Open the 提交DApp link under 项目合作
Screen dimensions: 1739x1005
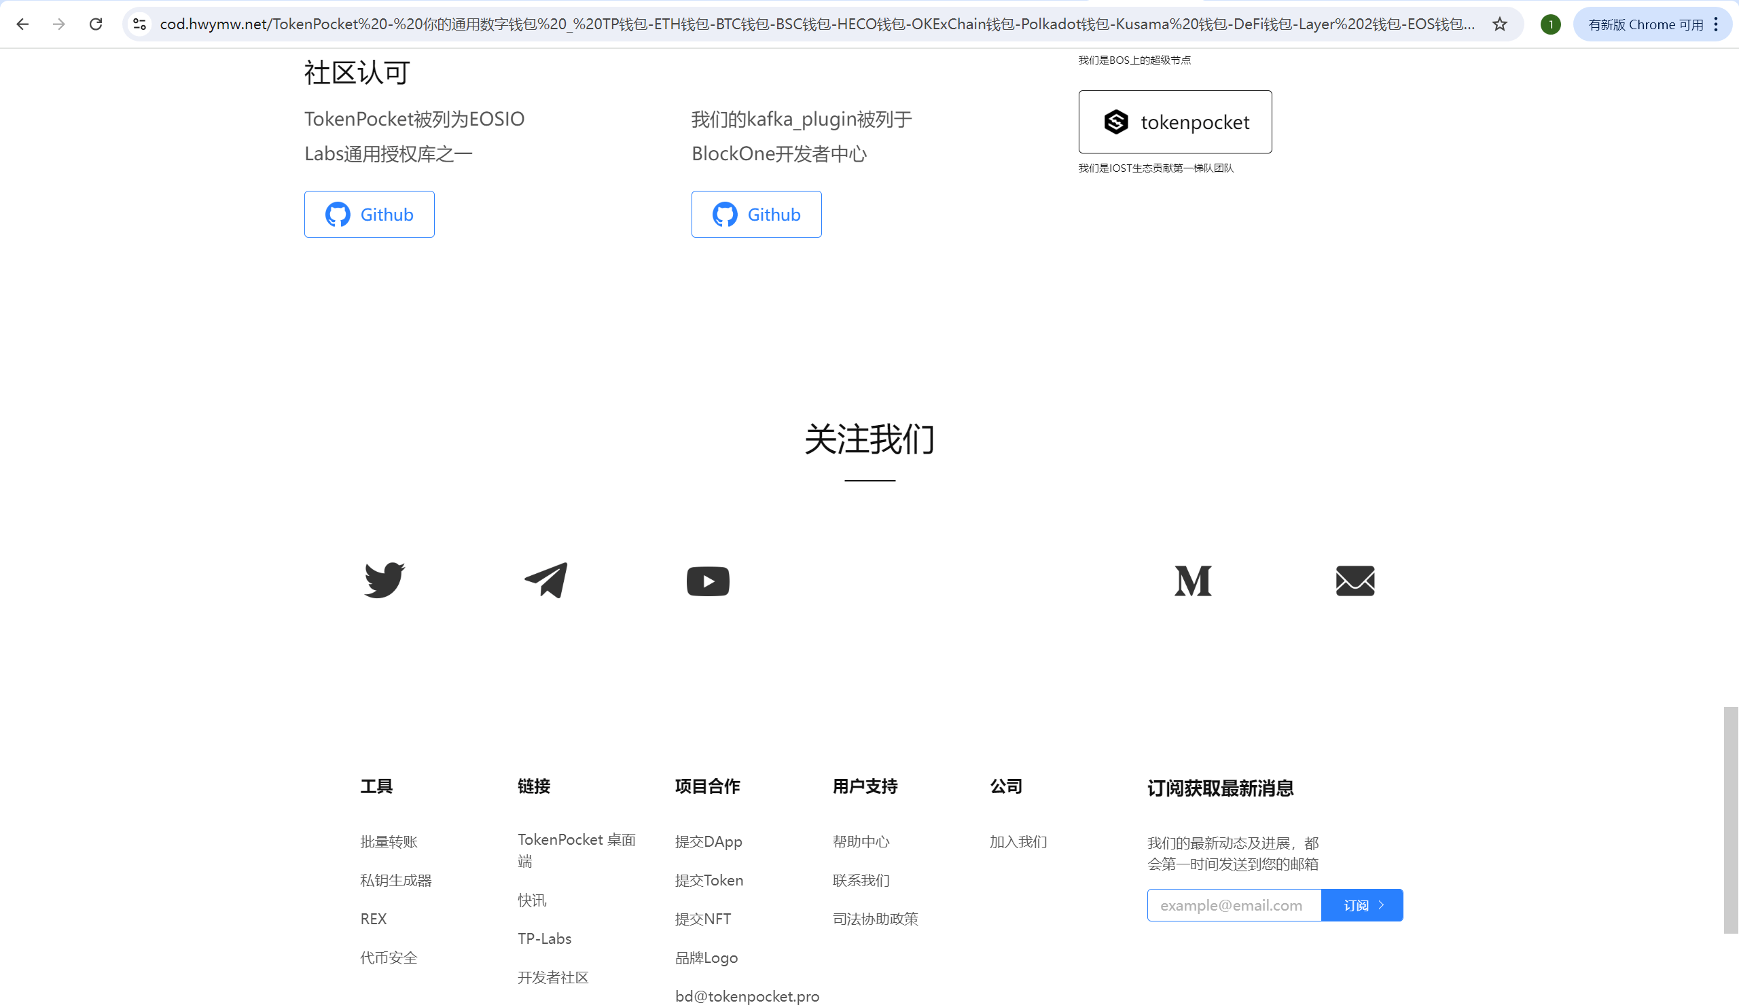(708, 841)
